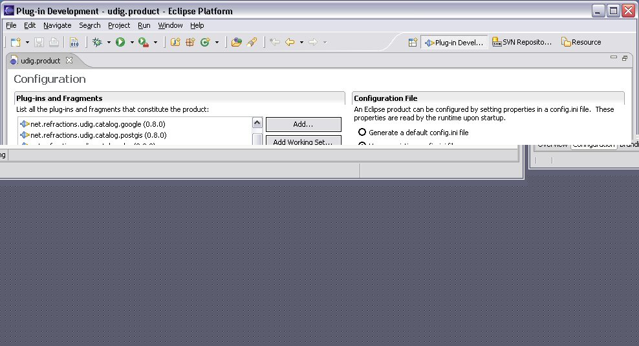639x346 pixels.
Task: Click the Debug bug icon
Action: click(98, 42)
